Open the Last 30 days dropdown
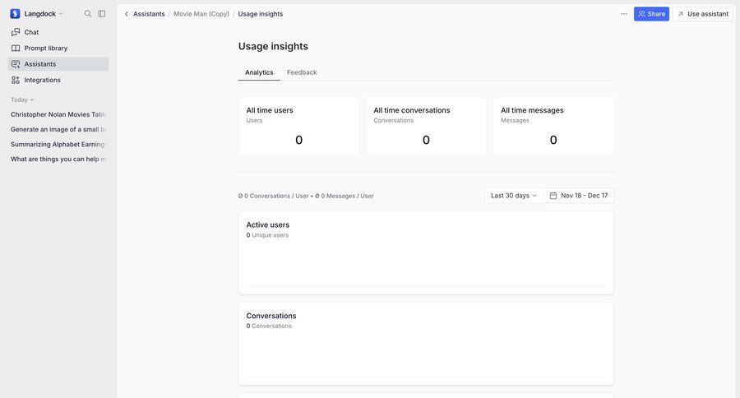 (513, 196)
